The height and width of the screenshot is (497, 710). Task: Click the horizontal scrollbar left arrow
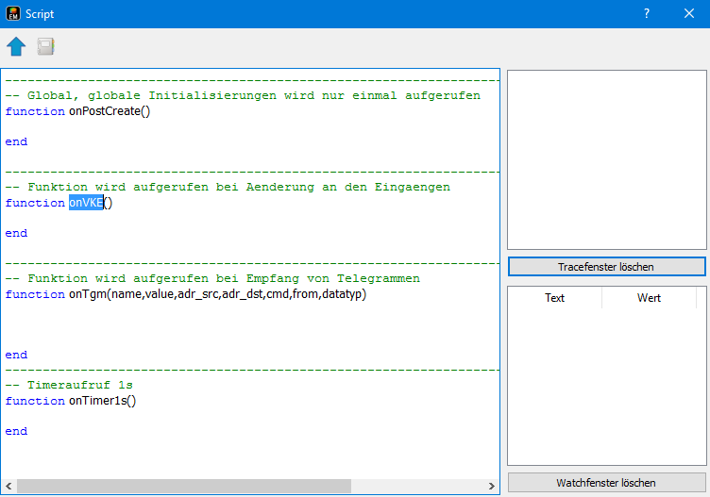coord(9,487)
